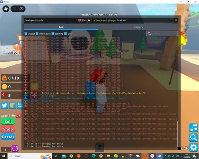
Task: Open File Explorer from taskbar
Action: [x=108, y=156]
